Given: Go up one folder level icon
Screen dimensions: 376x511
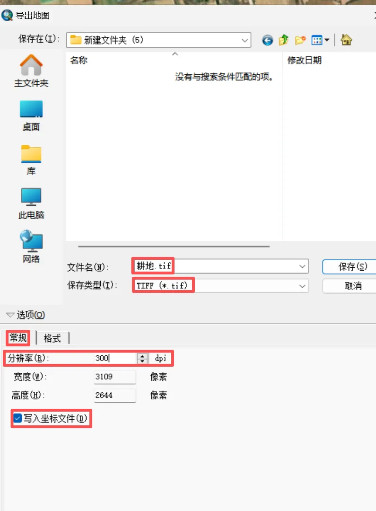Looking at the screenshot, I should coord(283,40).
